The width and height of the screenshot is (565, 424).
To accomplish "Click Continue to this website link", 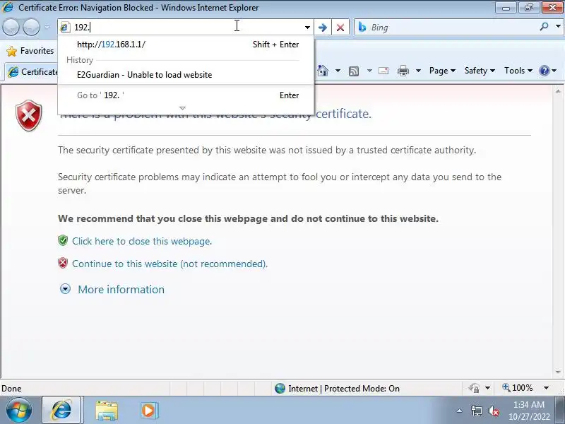I will tap(169, 264).
